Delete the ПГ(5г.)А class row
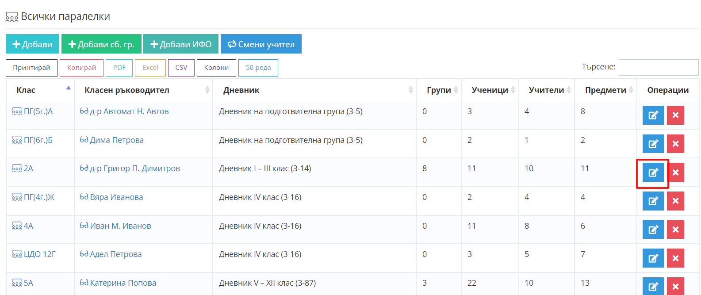Viewport: 701px width, 295px height. (x=675, y=115)
